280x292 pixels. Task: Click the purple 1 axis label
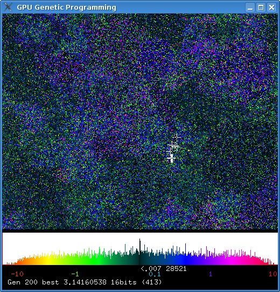click(x=211, y=274)
